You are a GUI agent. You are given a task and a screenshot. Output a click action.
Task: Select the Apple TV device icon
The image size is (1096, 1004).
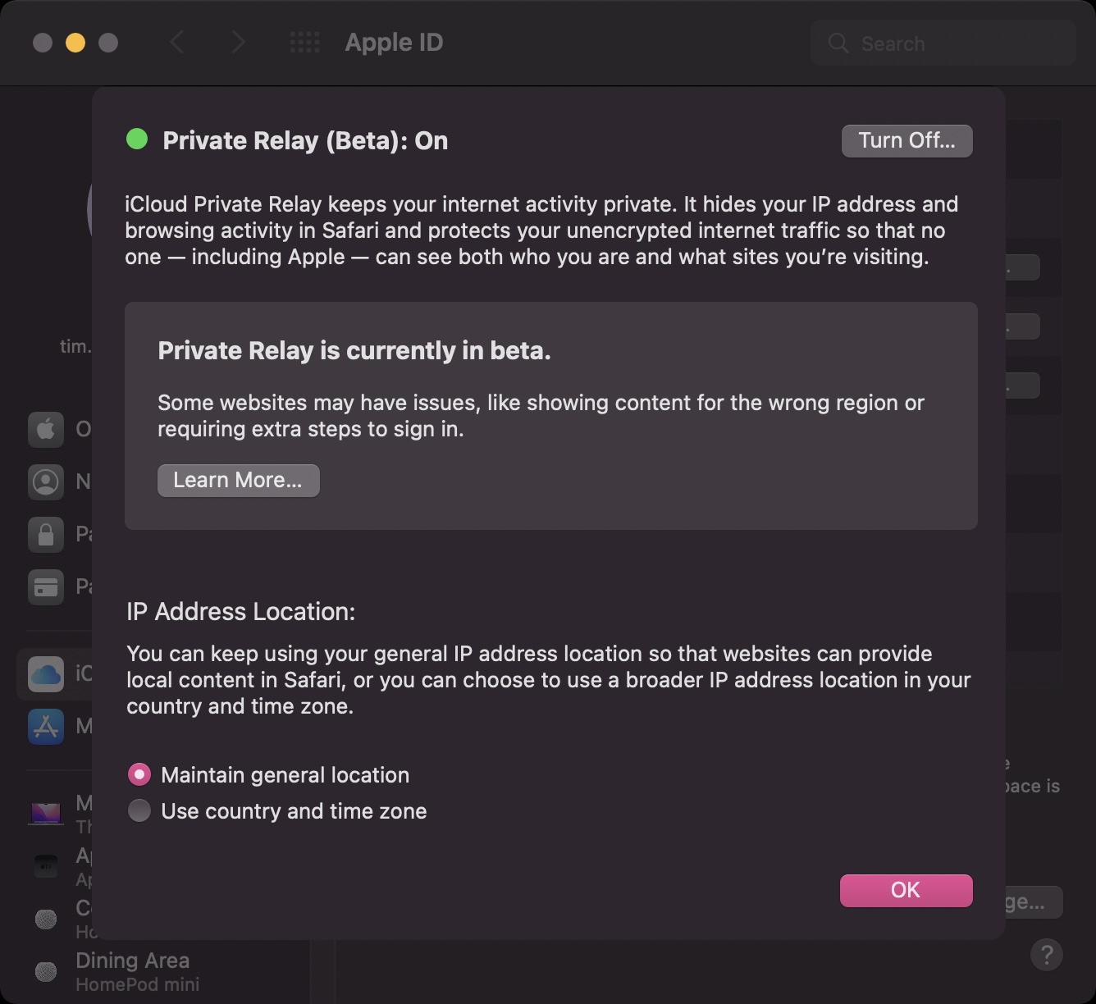(46, 865)
